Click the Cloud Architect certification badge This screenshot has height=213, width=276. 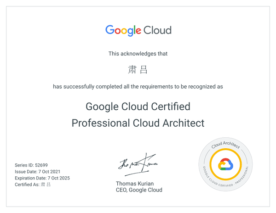(x=225, y=164)
